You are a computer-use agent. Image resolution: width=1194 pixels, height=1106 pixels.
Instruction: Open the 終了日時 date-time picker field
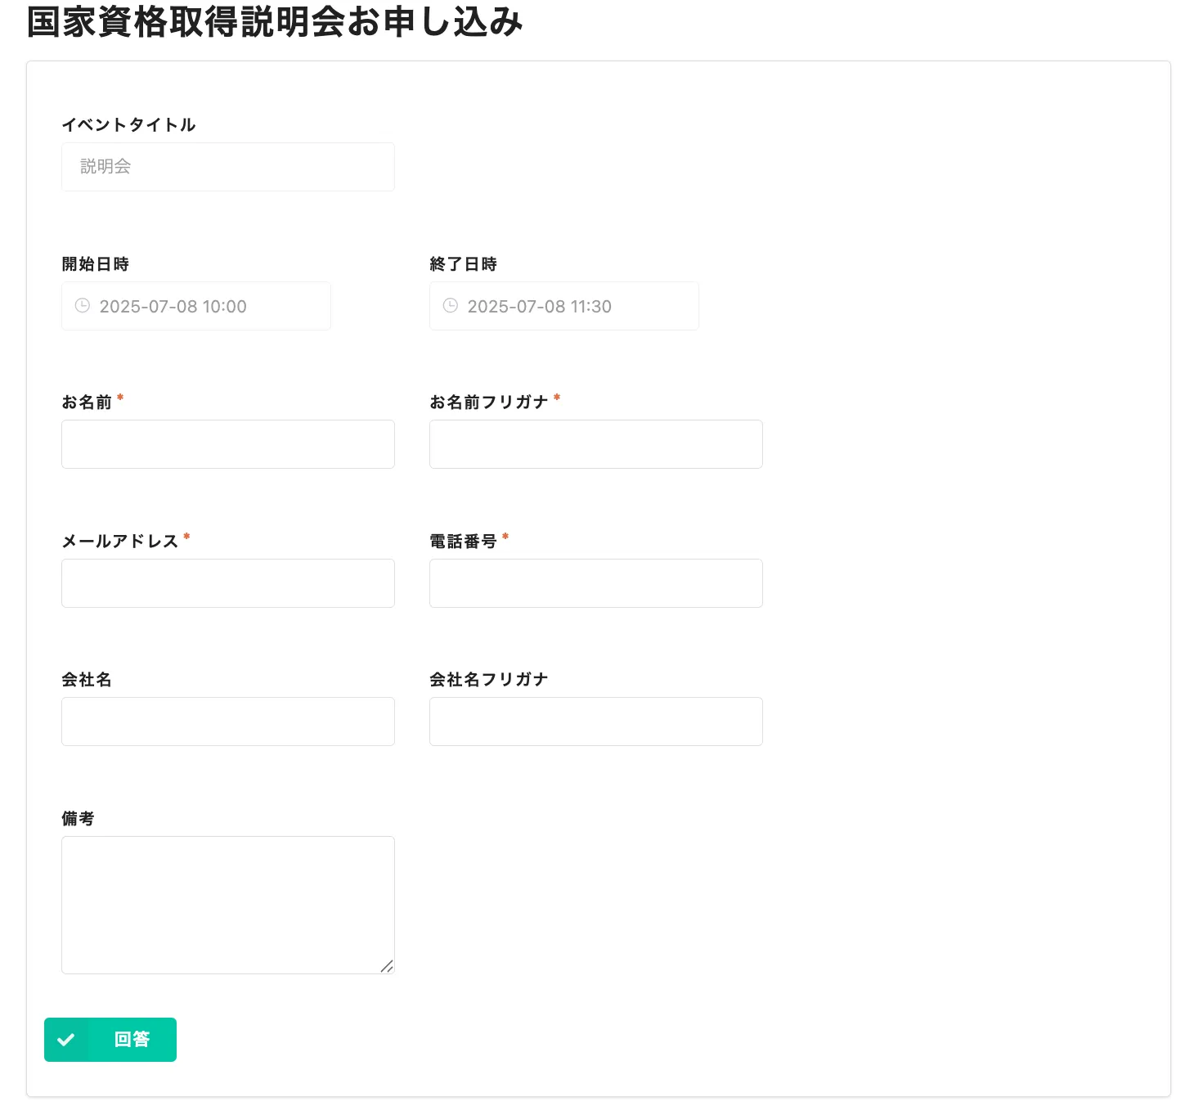coord(564,306)
